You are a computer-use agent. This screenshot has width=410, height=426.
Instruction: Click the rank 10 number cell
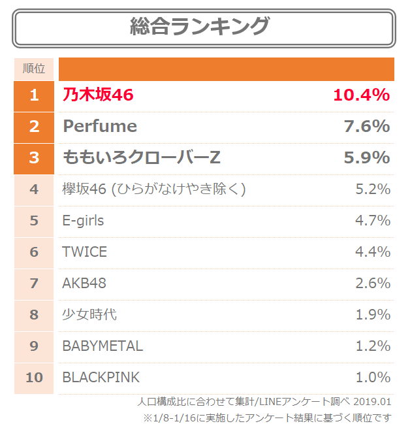click(34, 378)
